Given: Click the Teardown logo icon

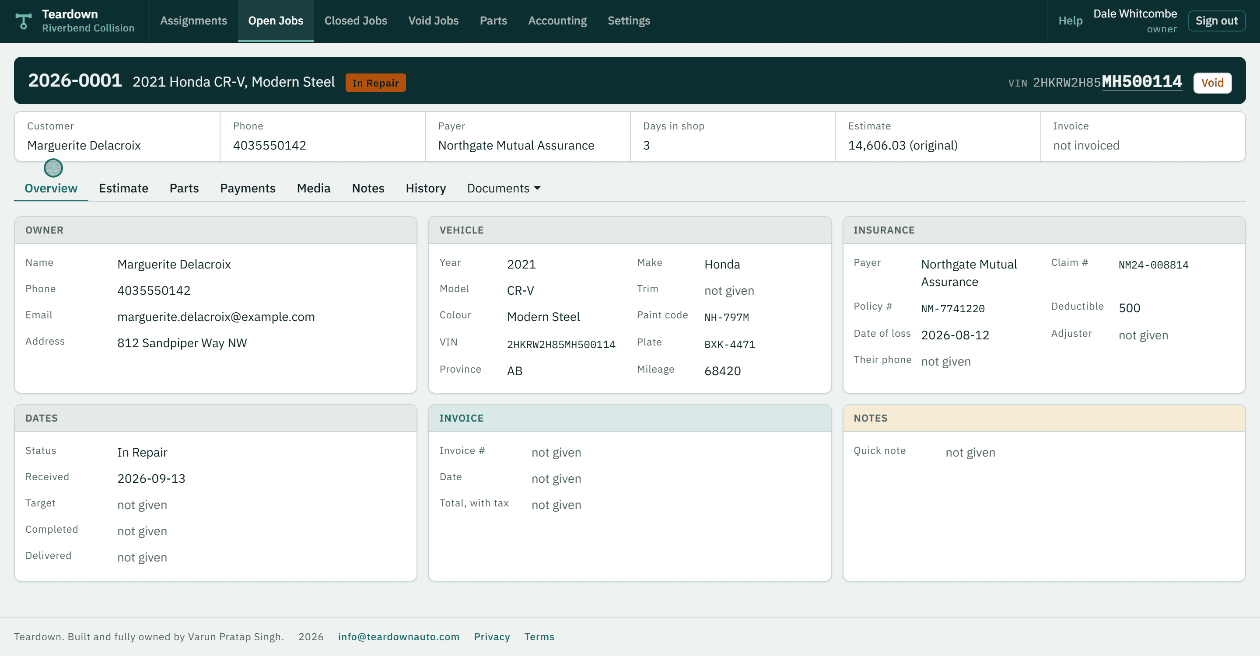Looking at the screenshot, I should [x=24, y=21].
